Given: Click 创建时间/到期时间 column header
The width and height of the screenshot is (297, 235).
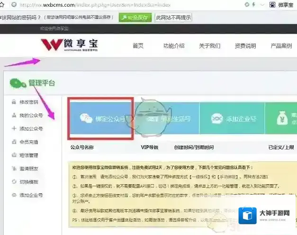Looking at the screenshot, I should (194, 147).
